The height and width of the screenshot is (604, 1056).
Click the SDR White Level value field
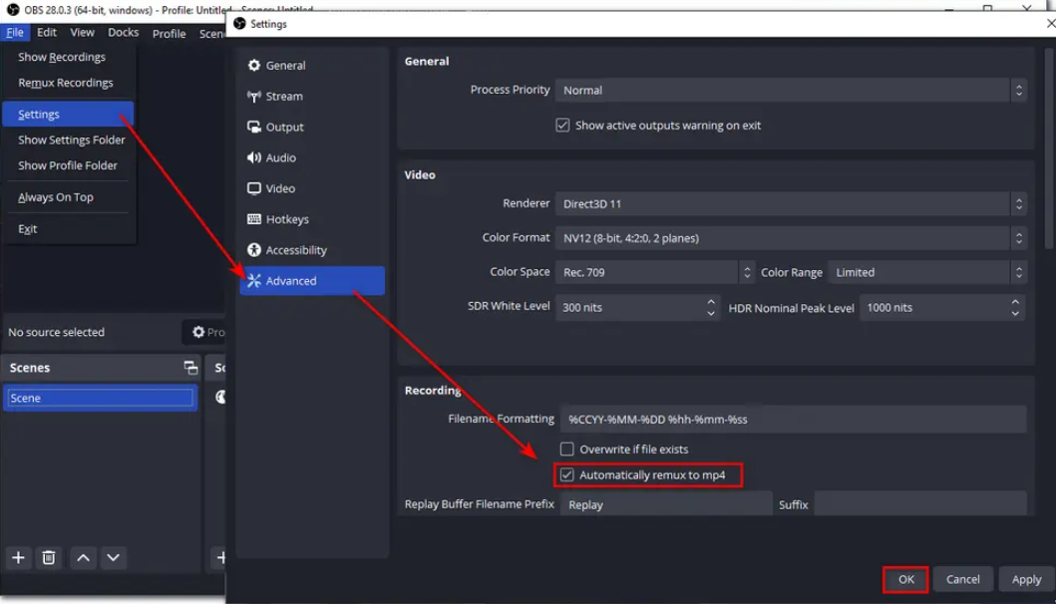click(630, 308)
